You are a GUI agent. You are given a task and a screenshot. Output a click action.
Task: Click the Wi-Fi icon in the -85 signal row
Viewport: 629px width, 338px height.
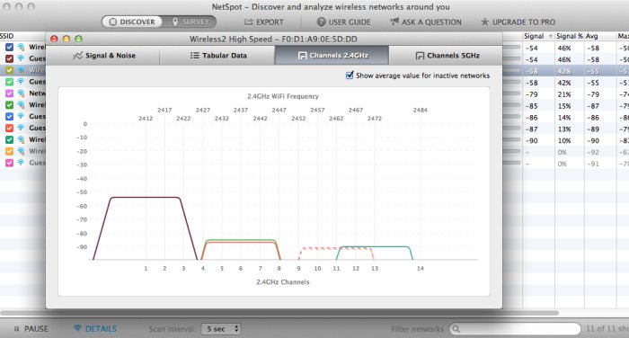[21, 105]
